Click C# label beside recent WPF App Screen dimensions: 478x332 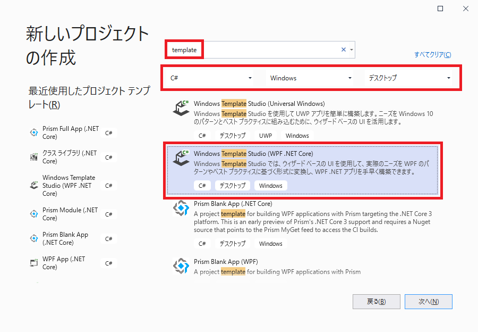coord(109,263)
